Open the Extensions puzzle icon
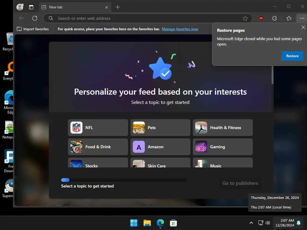This screenshot has height=230, width=307. coord(274,18)
